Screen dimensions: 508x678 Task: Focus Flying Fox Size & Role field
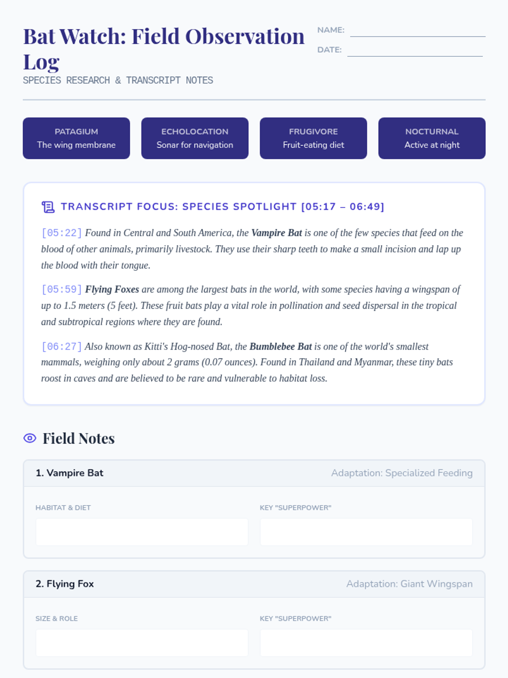pos(142,643)
